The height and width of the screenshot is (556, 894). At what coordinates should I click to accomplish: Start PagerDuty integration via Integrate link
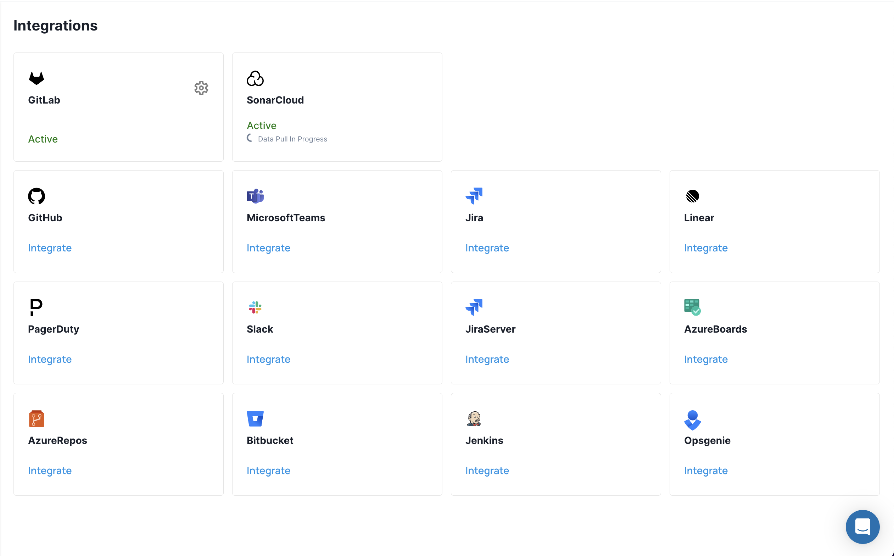click(50, 359)
